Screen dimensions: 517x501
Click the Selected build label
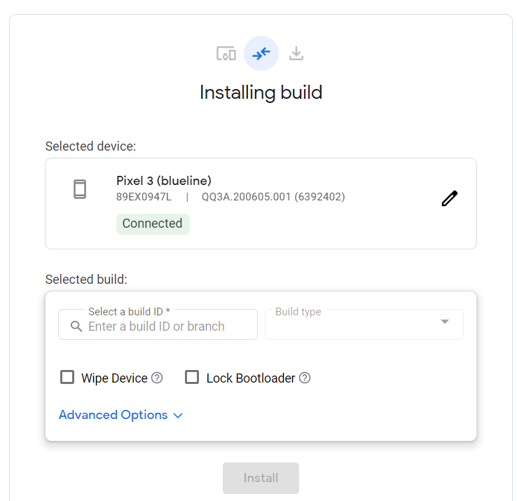click(x=86, y=280)
